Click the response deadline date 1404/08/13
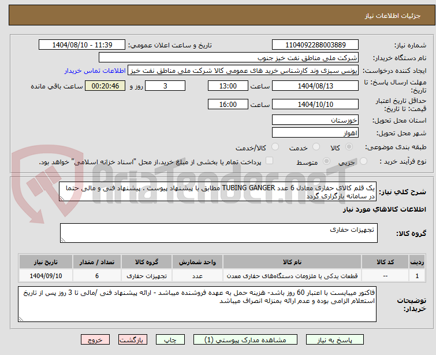The image size is (436, 355). coord(315,86)
